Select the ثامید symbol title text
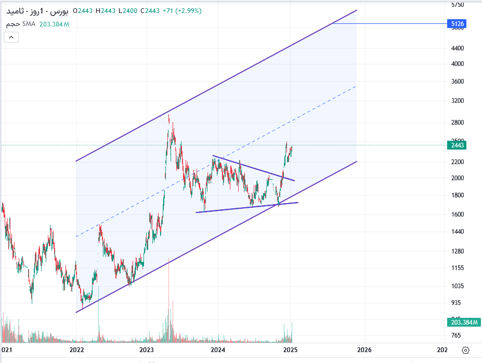482x363 pixels. pos(16,11)
